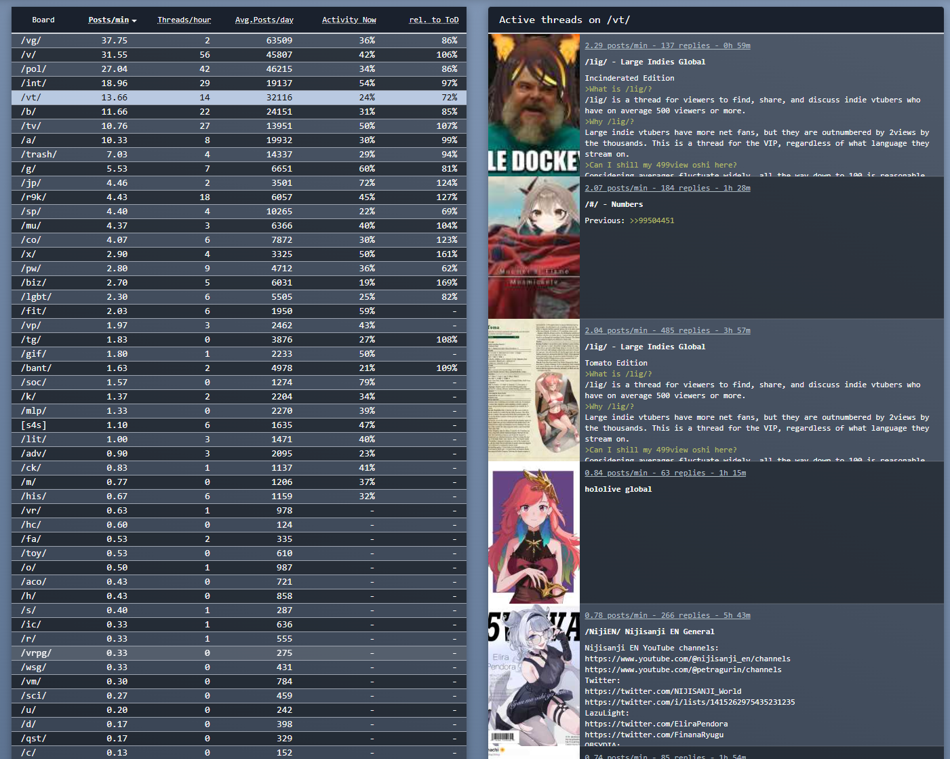The height and width of the screenshot is (759, 950).
Task: Open the Elira Pendora thumbnail image
Action: pos(534,675)
